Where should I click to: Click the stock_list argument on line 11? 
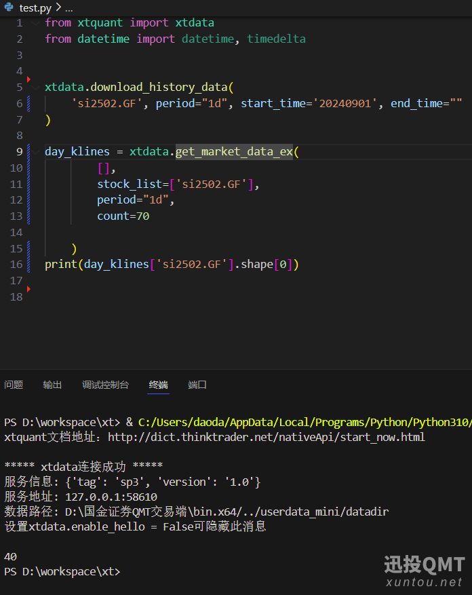click(x=178, y=185)
